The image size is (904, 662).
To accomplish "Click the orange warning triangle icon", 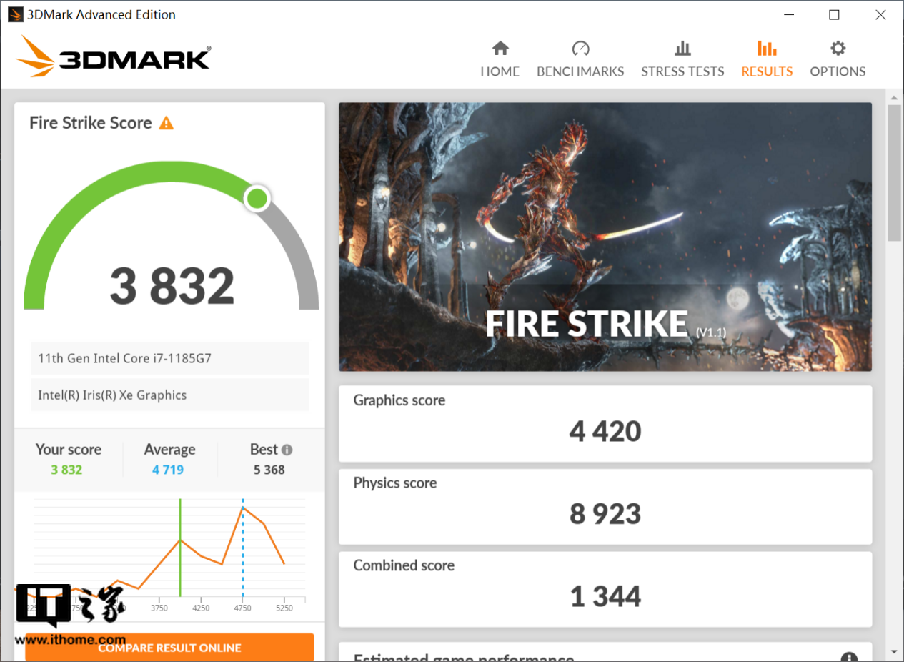I will (167, 123).
